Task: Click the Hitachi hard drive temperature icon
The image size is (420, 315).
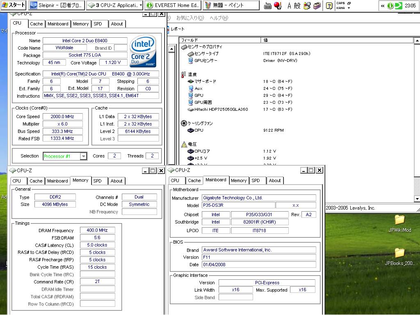Action: (x=191, y=110)
